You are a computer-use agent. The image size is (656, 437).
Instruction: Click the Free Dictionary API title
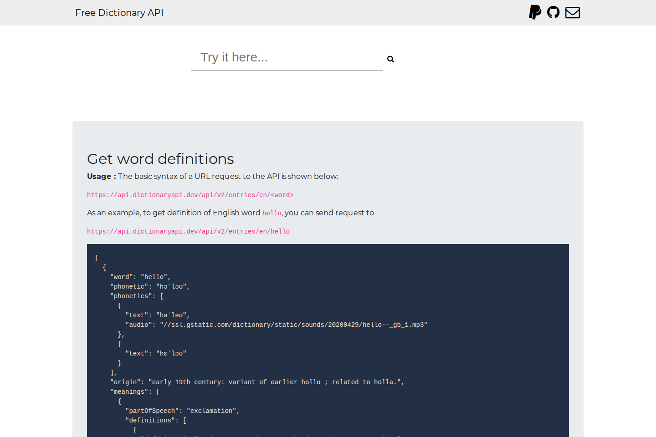(x=119, y=13)
